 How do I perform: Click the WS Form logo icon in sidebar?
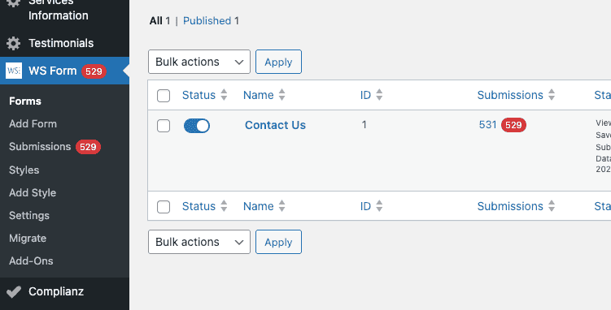coord(14,71)
